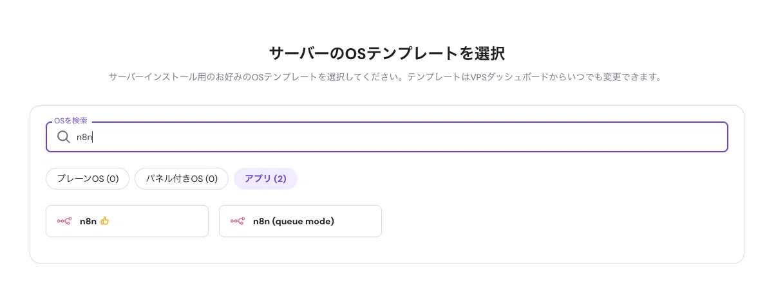Image resolution: width=767 pixels, height=286 pixels.
Task: Focus the OS search input field
Action: (x=387, y=137)
